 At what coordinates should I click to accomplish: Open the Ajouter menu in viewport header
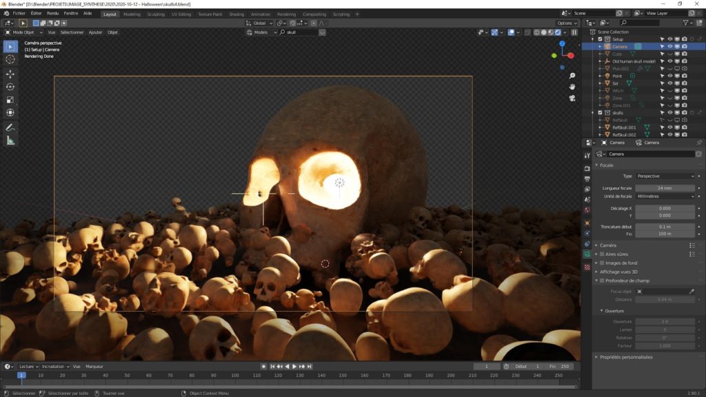tap(95, 32)
